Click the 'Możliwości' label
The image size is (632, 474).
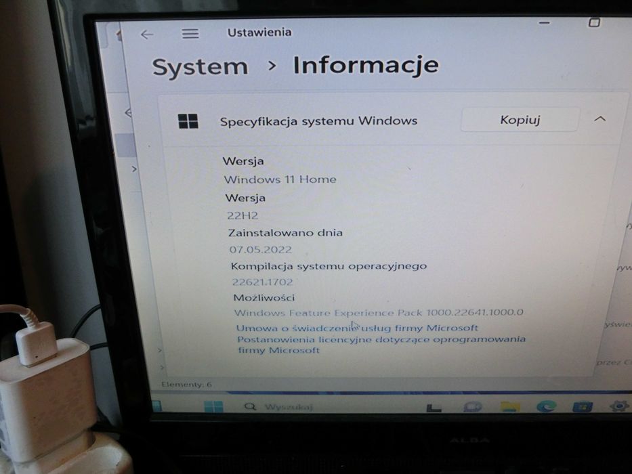(x=264, y=297)
